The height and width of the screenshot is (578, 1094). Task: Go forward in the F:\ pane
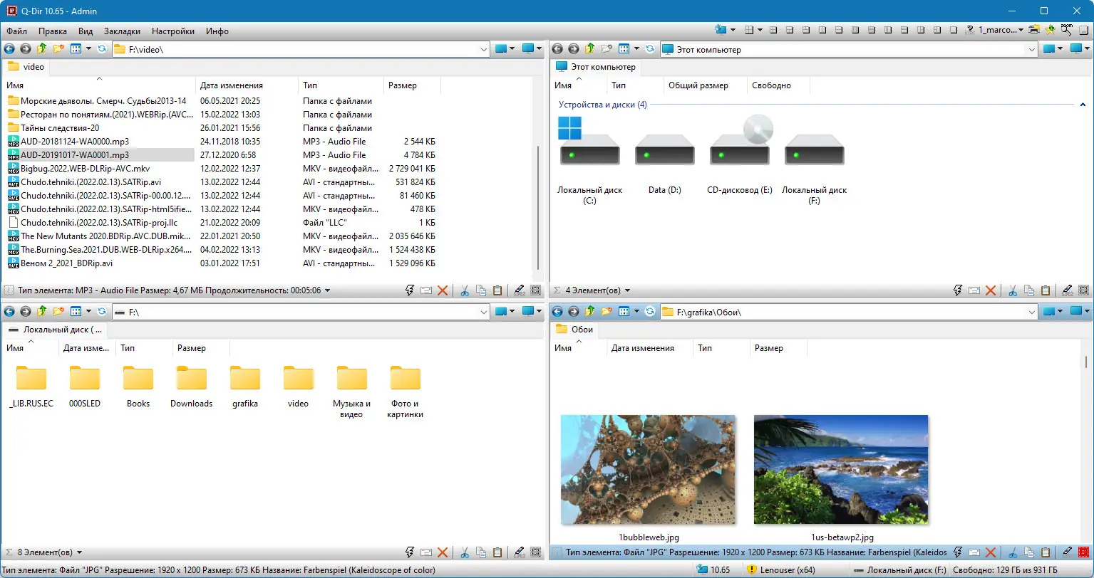tap(25, 311)
